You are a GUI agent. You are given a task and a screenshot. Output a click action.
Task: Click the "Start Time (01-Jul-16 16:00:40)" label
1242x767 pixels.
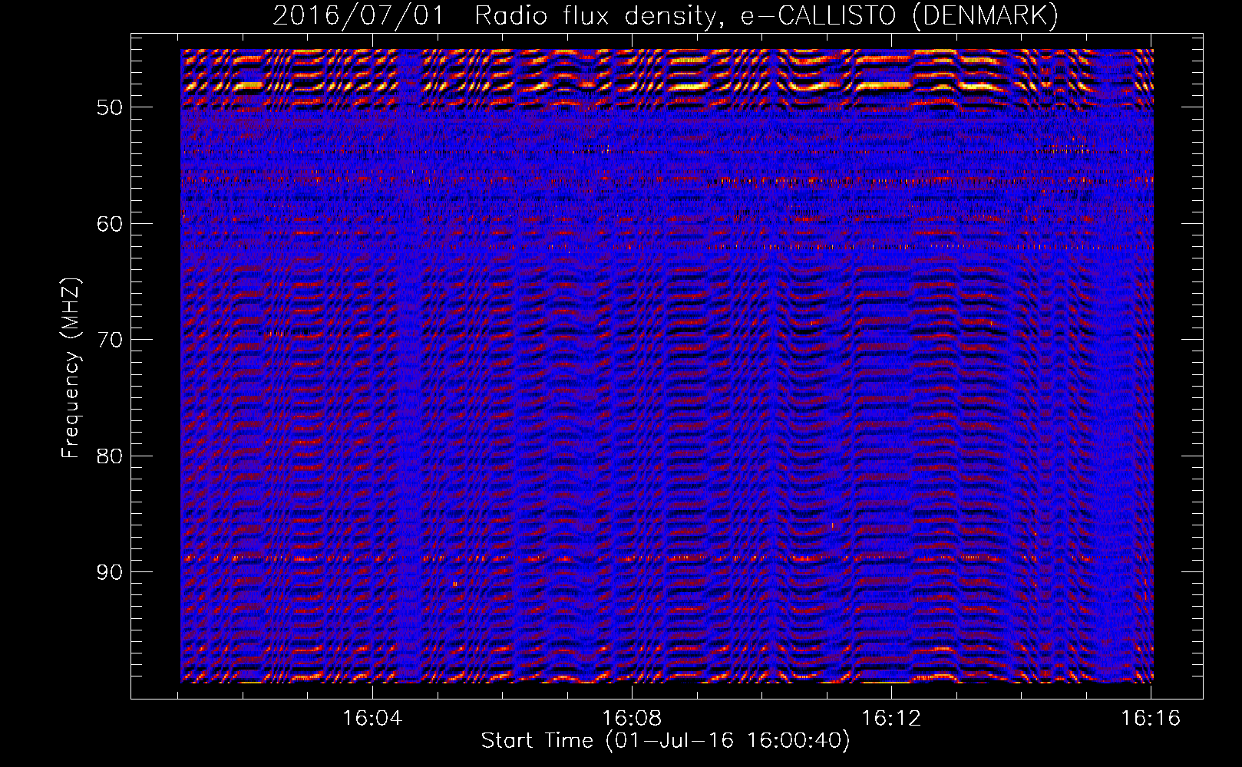click(x=666, y=741)
